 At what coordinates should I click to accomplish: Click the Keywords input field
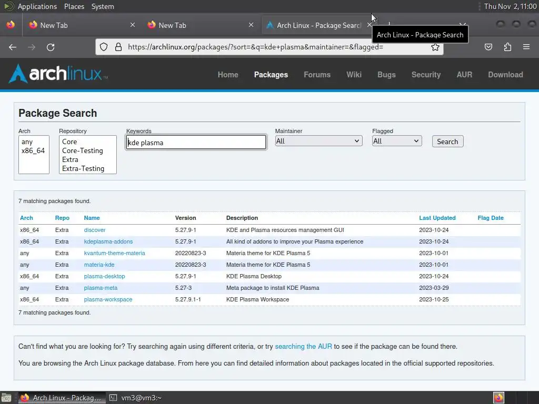196,142
